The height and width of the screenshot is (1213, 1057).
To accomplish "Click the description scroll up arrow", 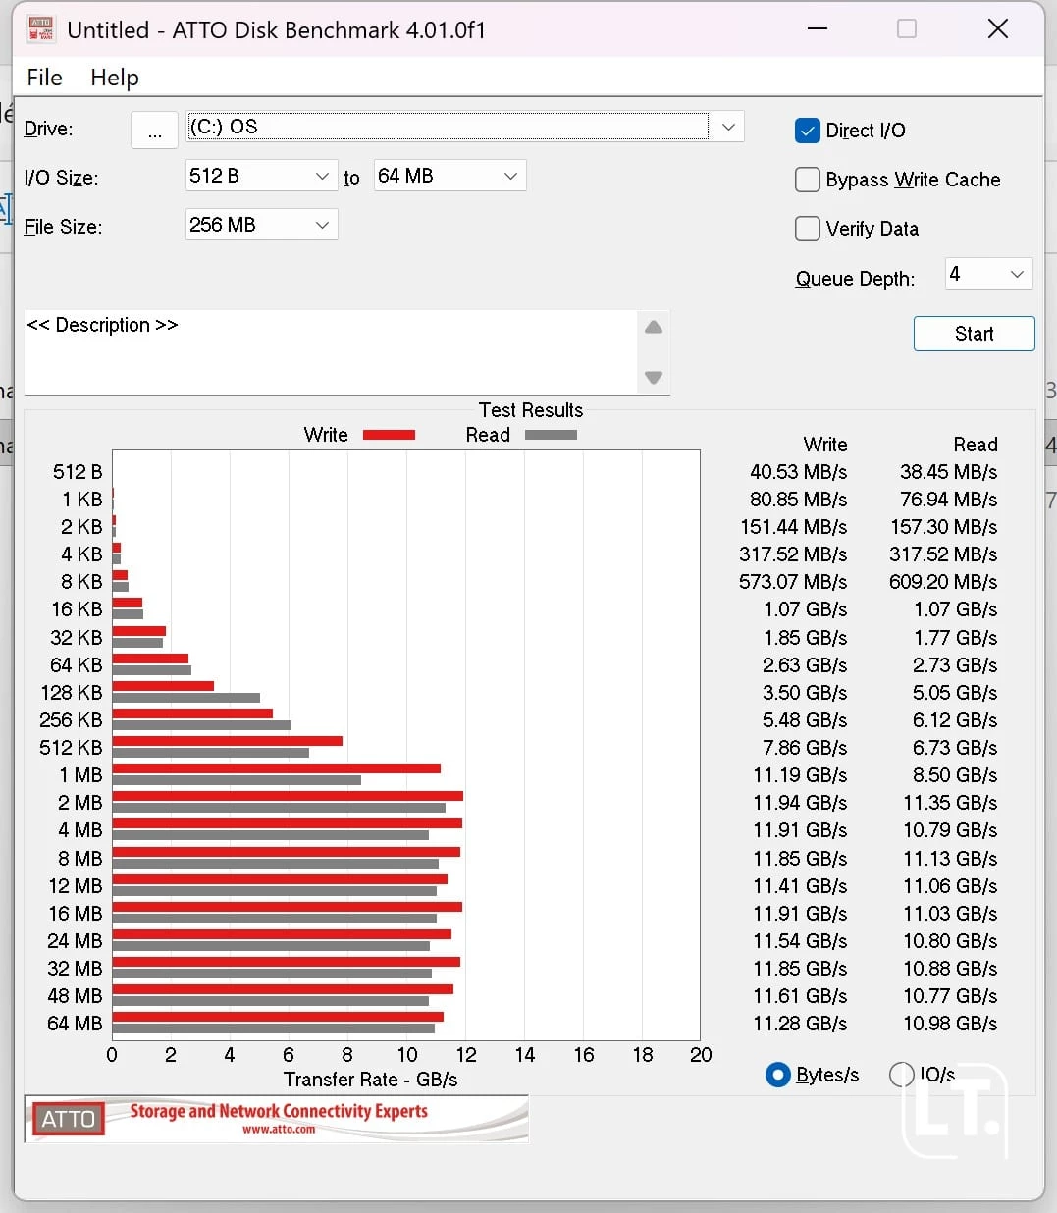I will click(654, 328).
